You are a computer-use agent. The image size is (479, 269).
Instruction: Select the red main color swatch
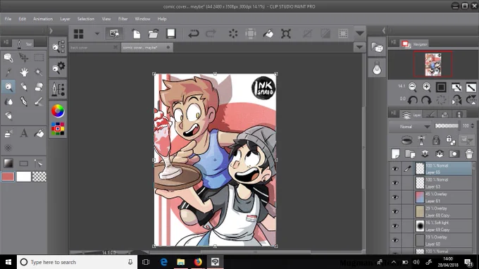coord(8,177)
